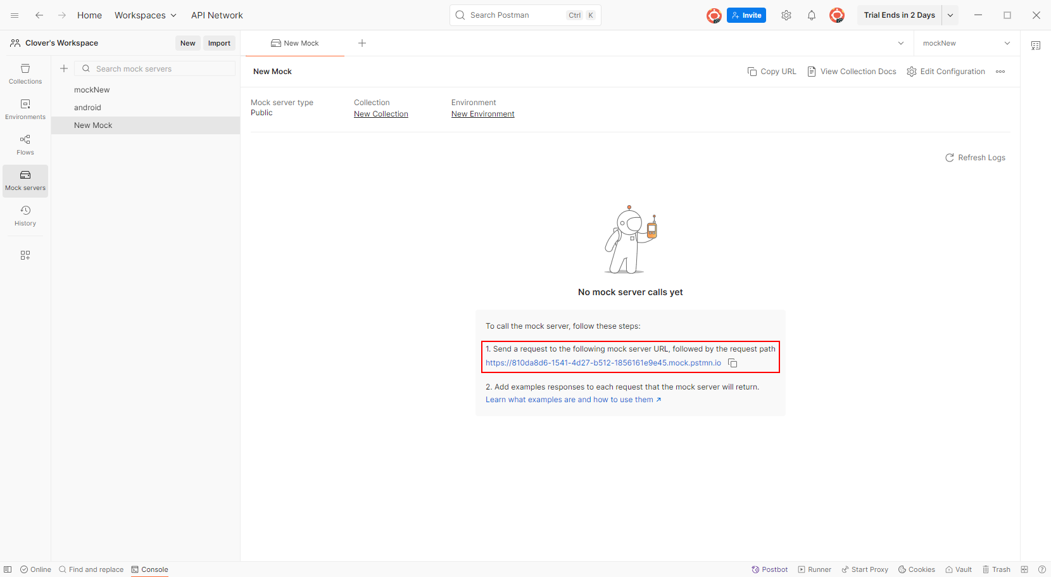This screenshot has height=577, width=1051.
Task: Open API Network
Action: point(217,15)
